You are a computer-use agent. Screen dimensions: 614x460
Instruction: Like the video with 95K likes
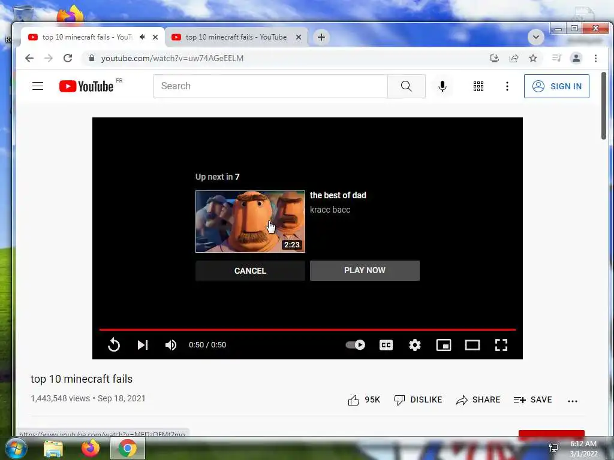point(364,400)
